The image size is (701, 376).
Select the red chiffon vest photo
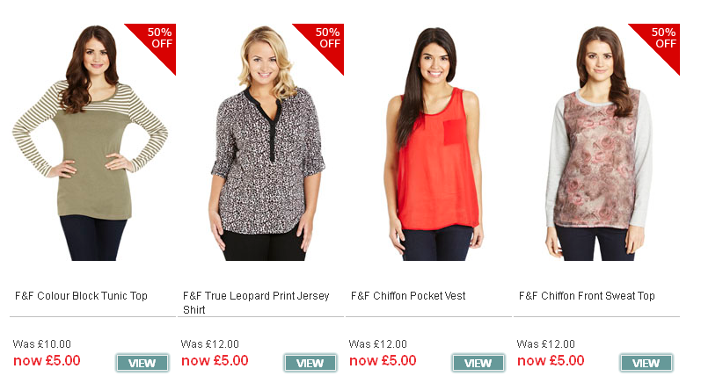(x=434, y=144)
